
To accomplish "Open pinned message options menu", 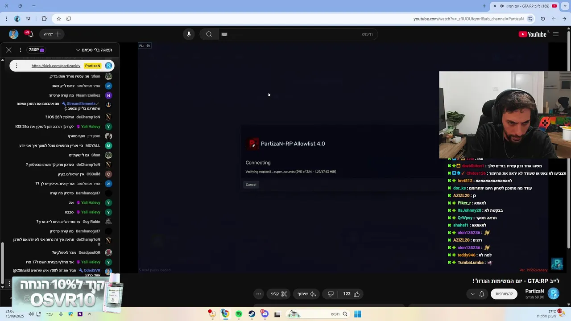I will pos(17,66).
